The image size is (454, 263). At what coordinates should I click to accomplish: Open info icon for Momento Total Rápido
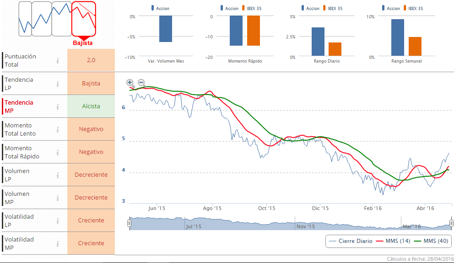click(58, 152)
